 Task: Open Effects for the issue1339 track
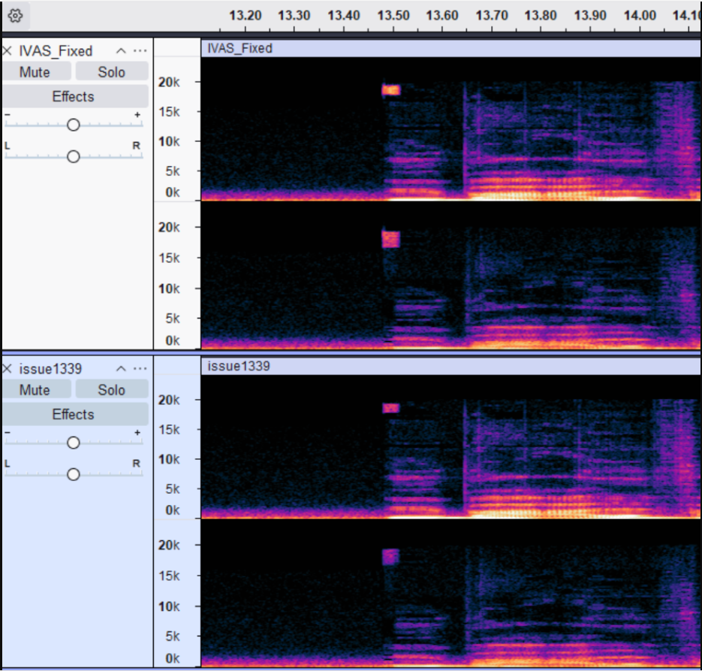pos(74,414)
